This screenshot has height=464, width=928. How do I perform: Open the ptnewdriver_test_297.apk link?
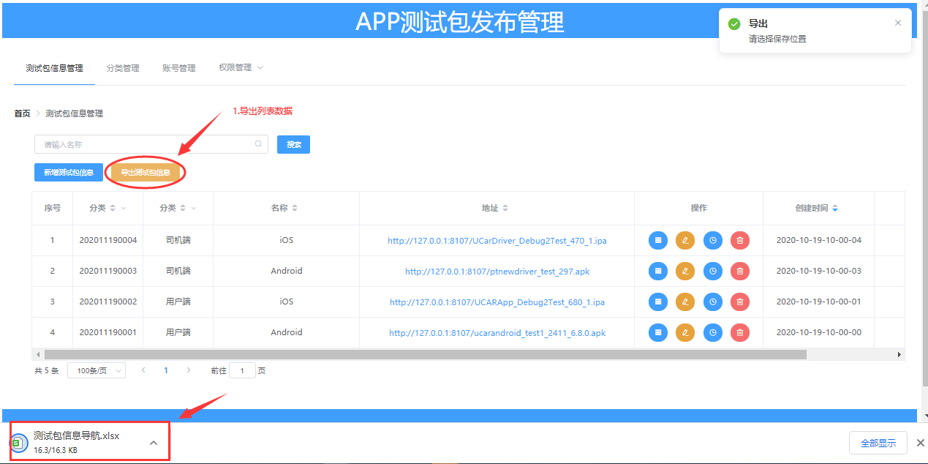497,271
